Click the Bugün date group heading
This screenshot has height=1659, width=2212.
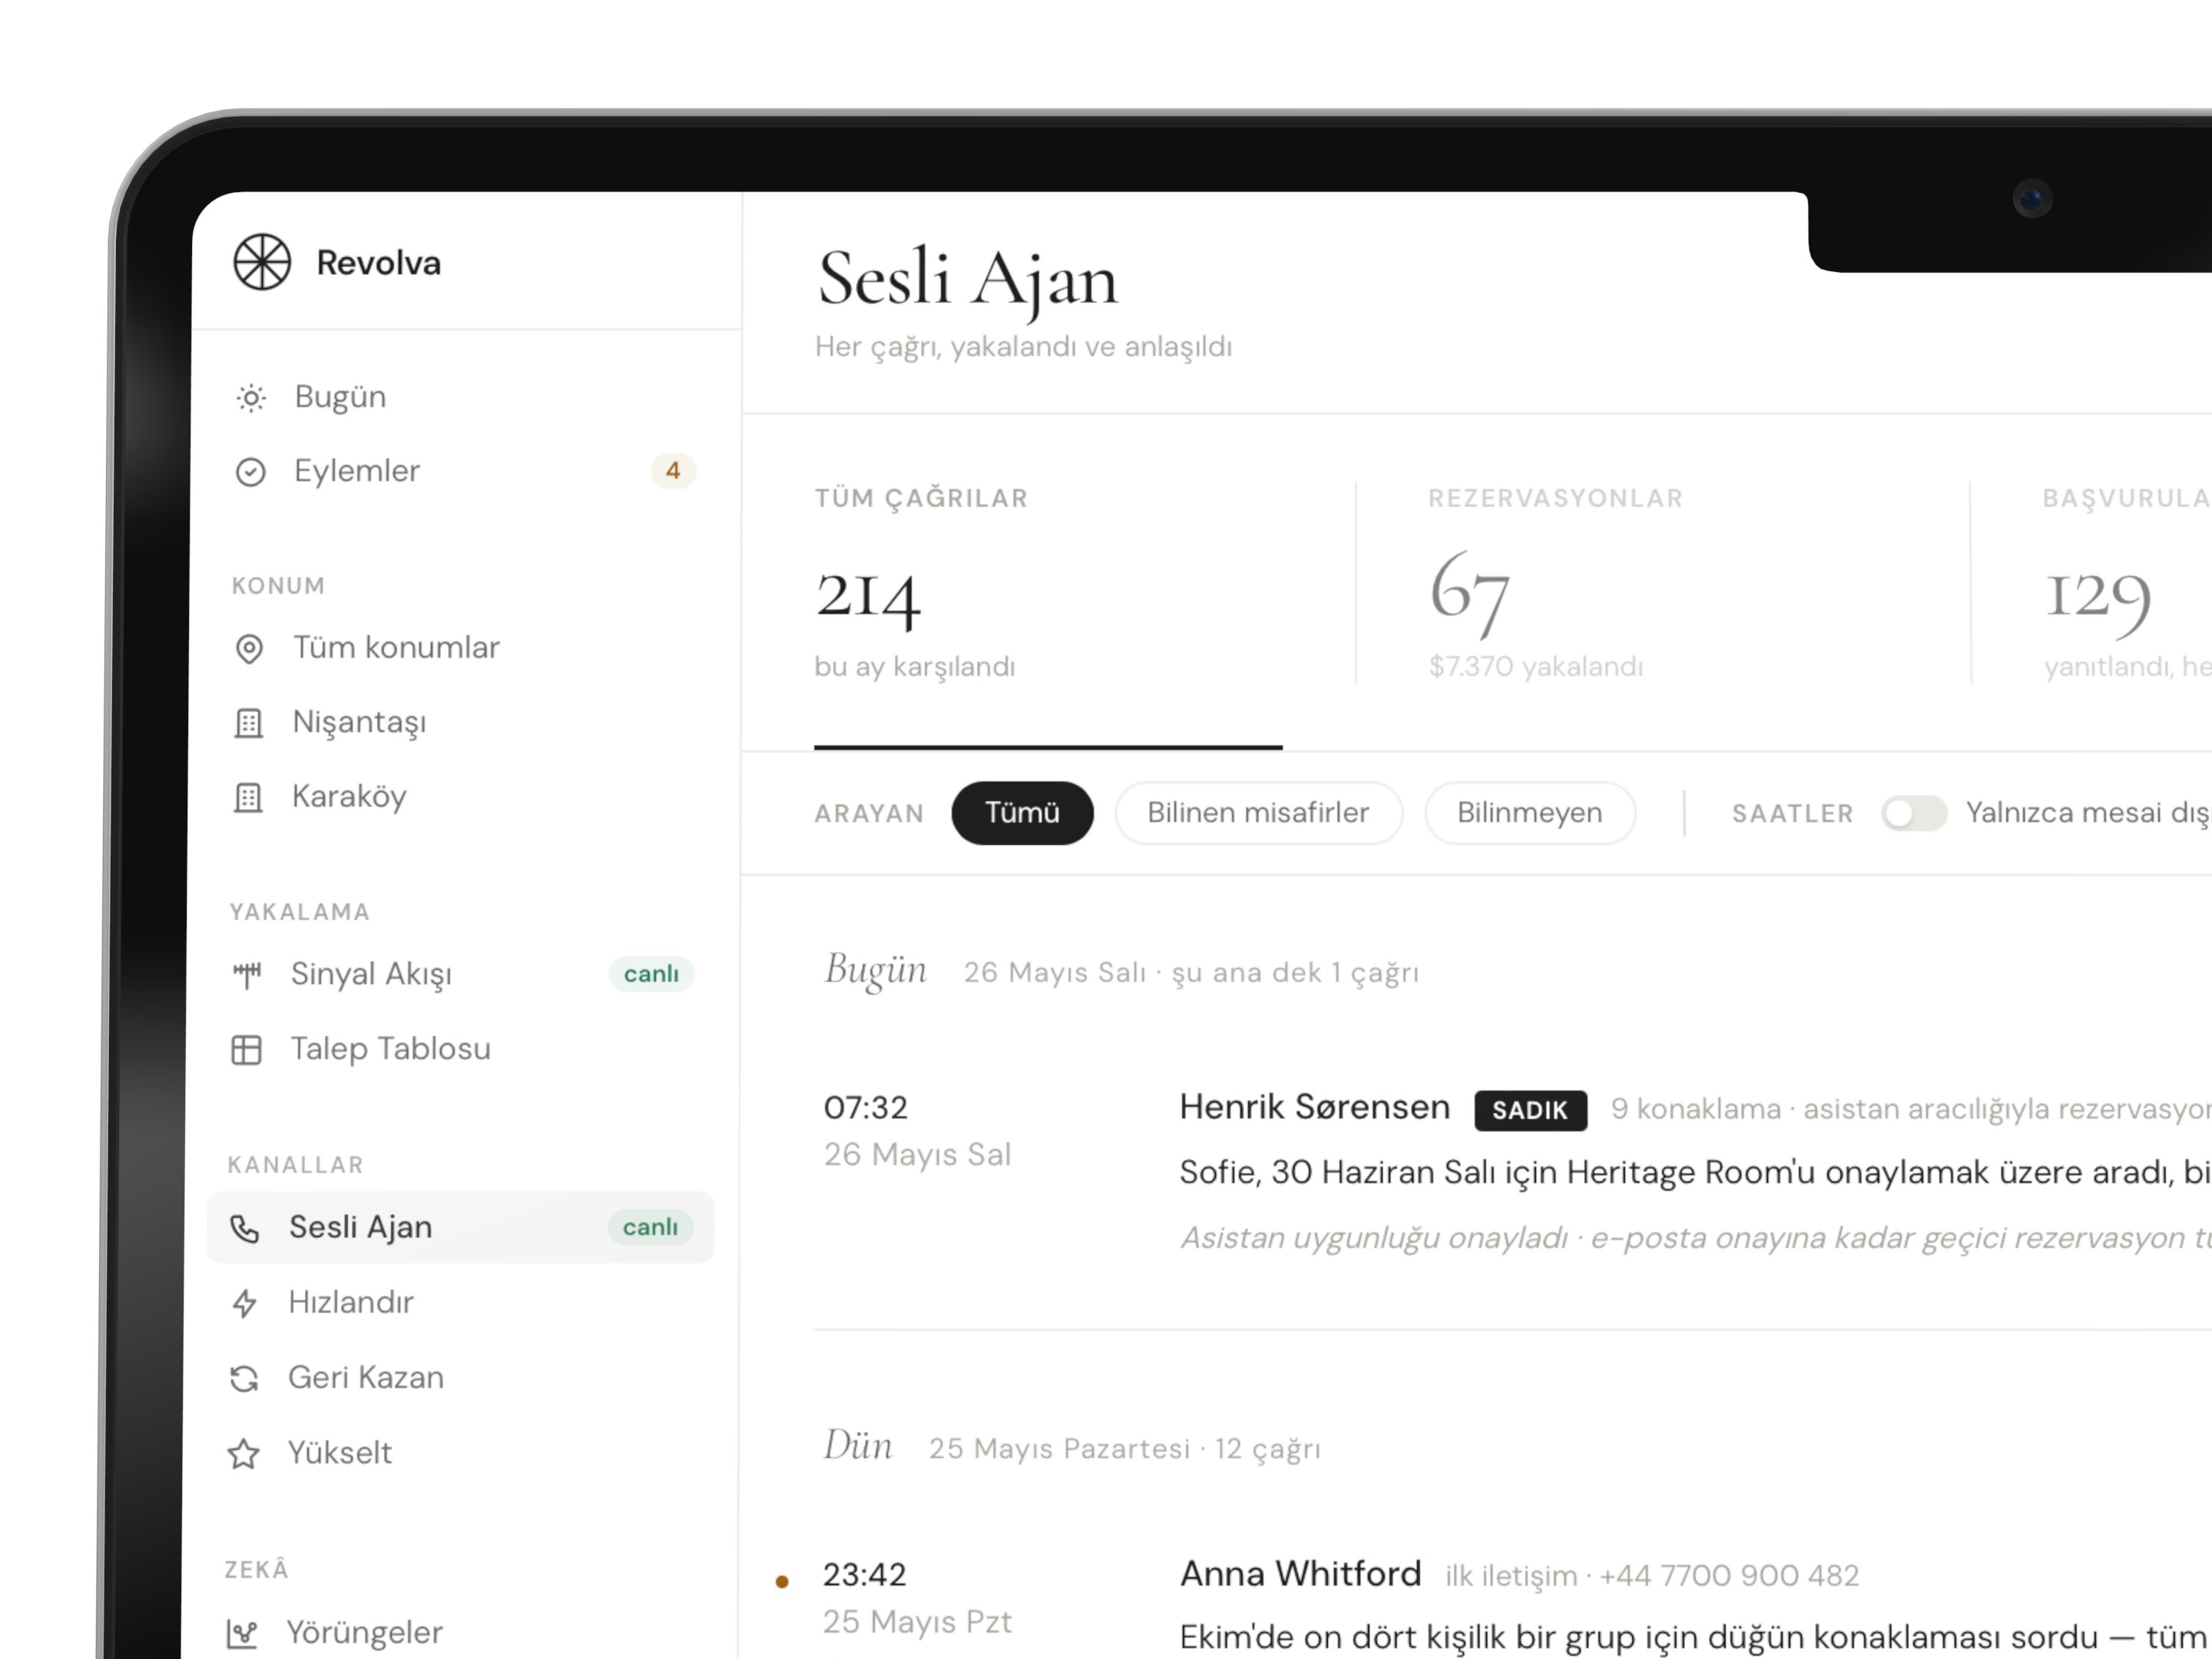coord(875,970)
